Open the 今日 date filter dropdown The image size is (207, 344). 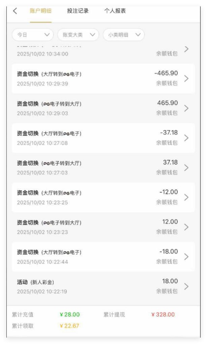tap(33, 35)
